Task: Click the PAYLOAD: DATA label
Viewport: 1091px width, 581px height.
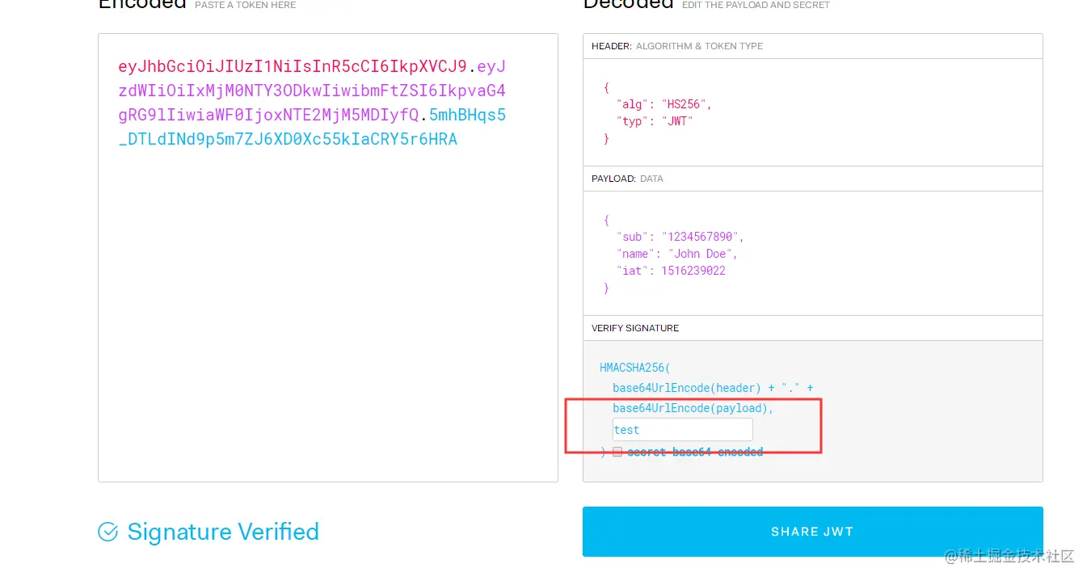Action: click(627, 179)
